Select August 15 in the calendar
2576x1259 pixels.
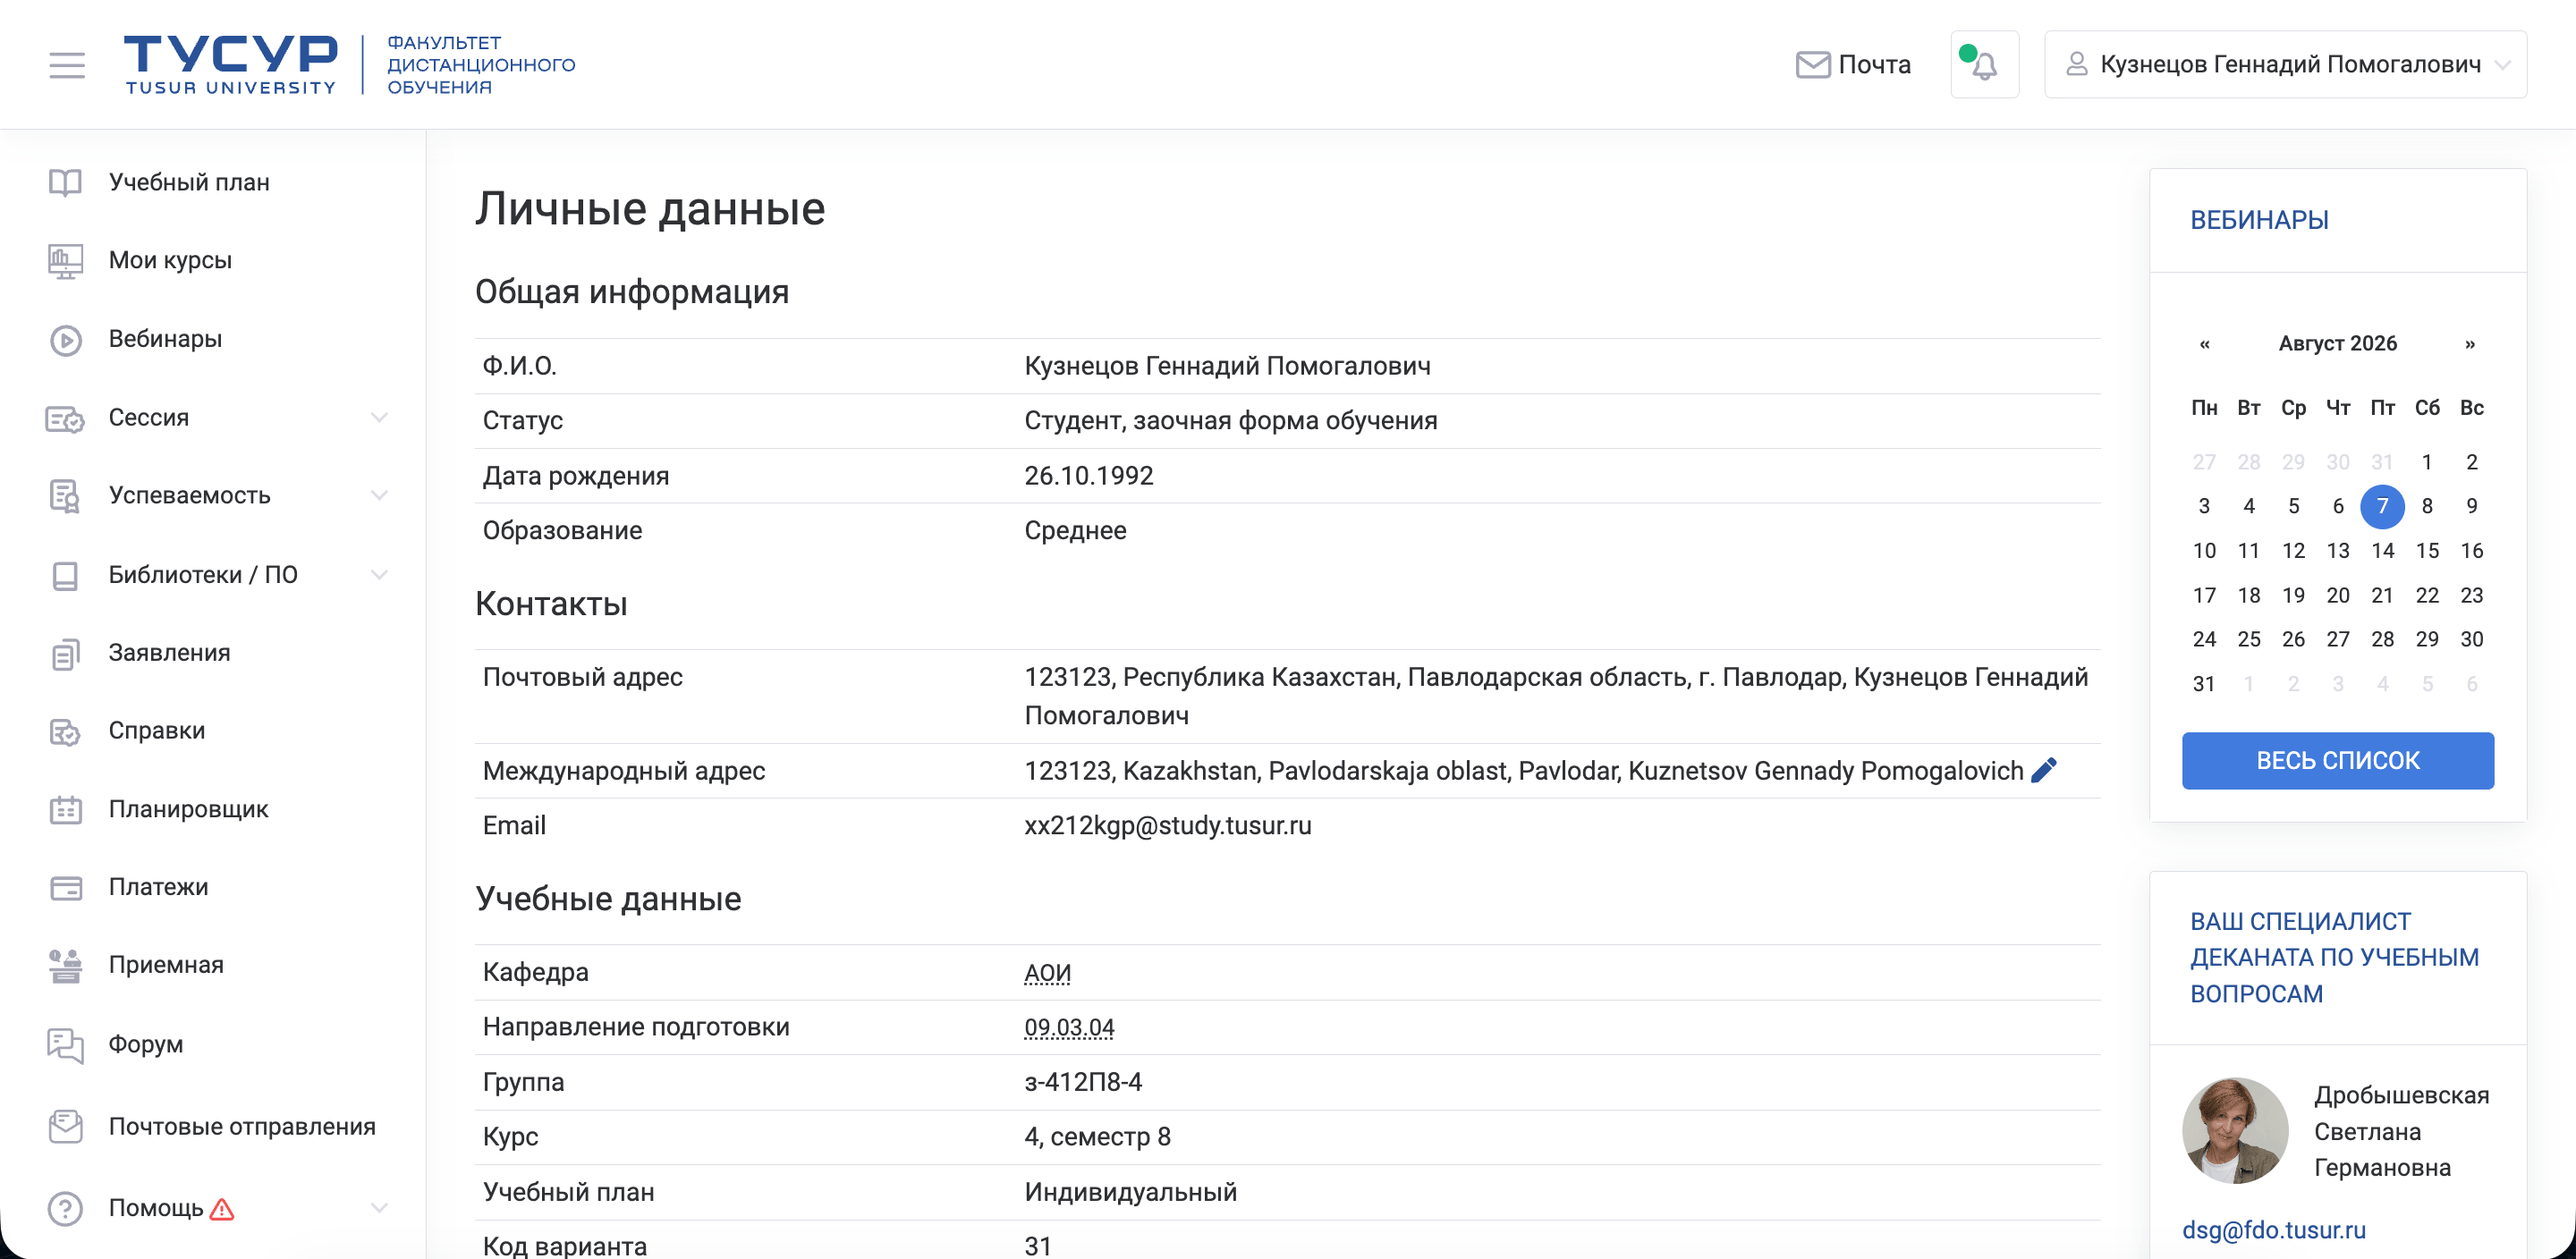2427,551
